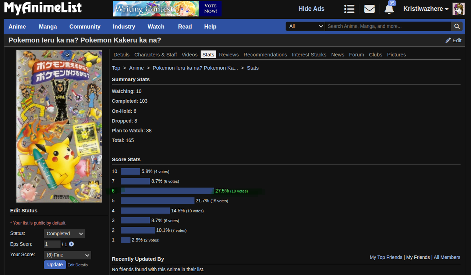
Task: Click the plus icon next to episodes seen
Action: click(71, 244)
